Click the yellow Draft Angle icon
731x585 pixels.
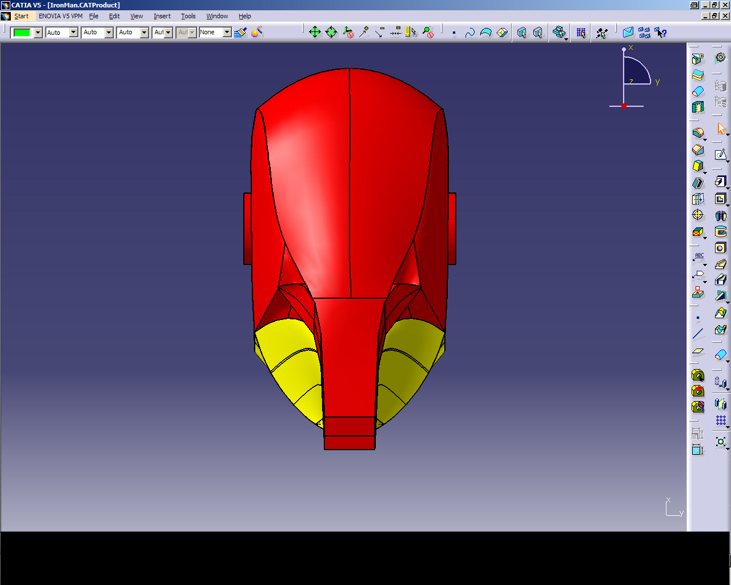697,166
